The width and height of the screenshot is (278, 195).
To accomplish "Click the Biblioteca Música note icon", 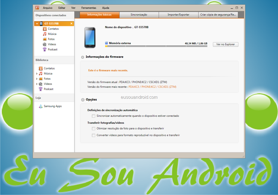I will tap(41, 73).
